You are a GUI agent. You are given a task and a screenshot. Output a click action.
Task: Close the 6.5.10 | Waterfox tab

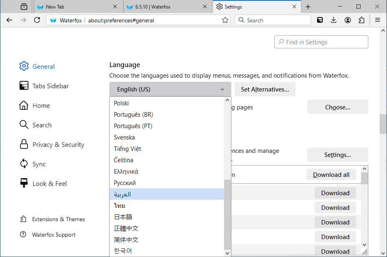[x=205, y=7]
